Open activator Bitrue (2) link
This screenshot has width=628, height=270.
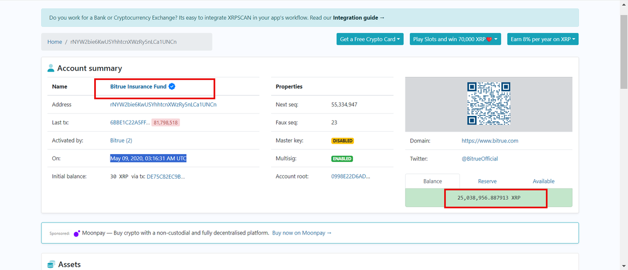[x=121, y=140]
